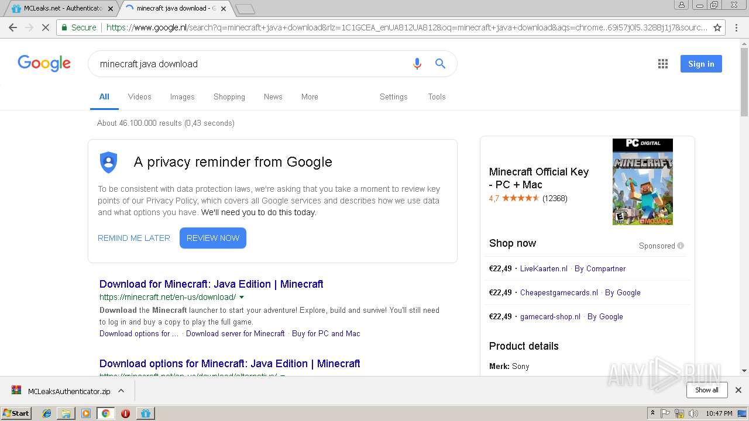
Task: Open the search Settings menu
Action: coord(393,96)
